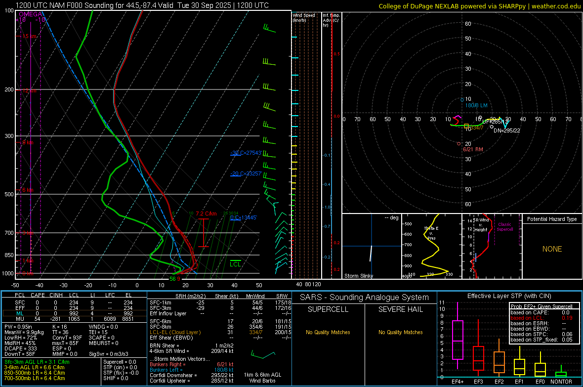Click the -20 C=23257' height label

pos(246,174)
